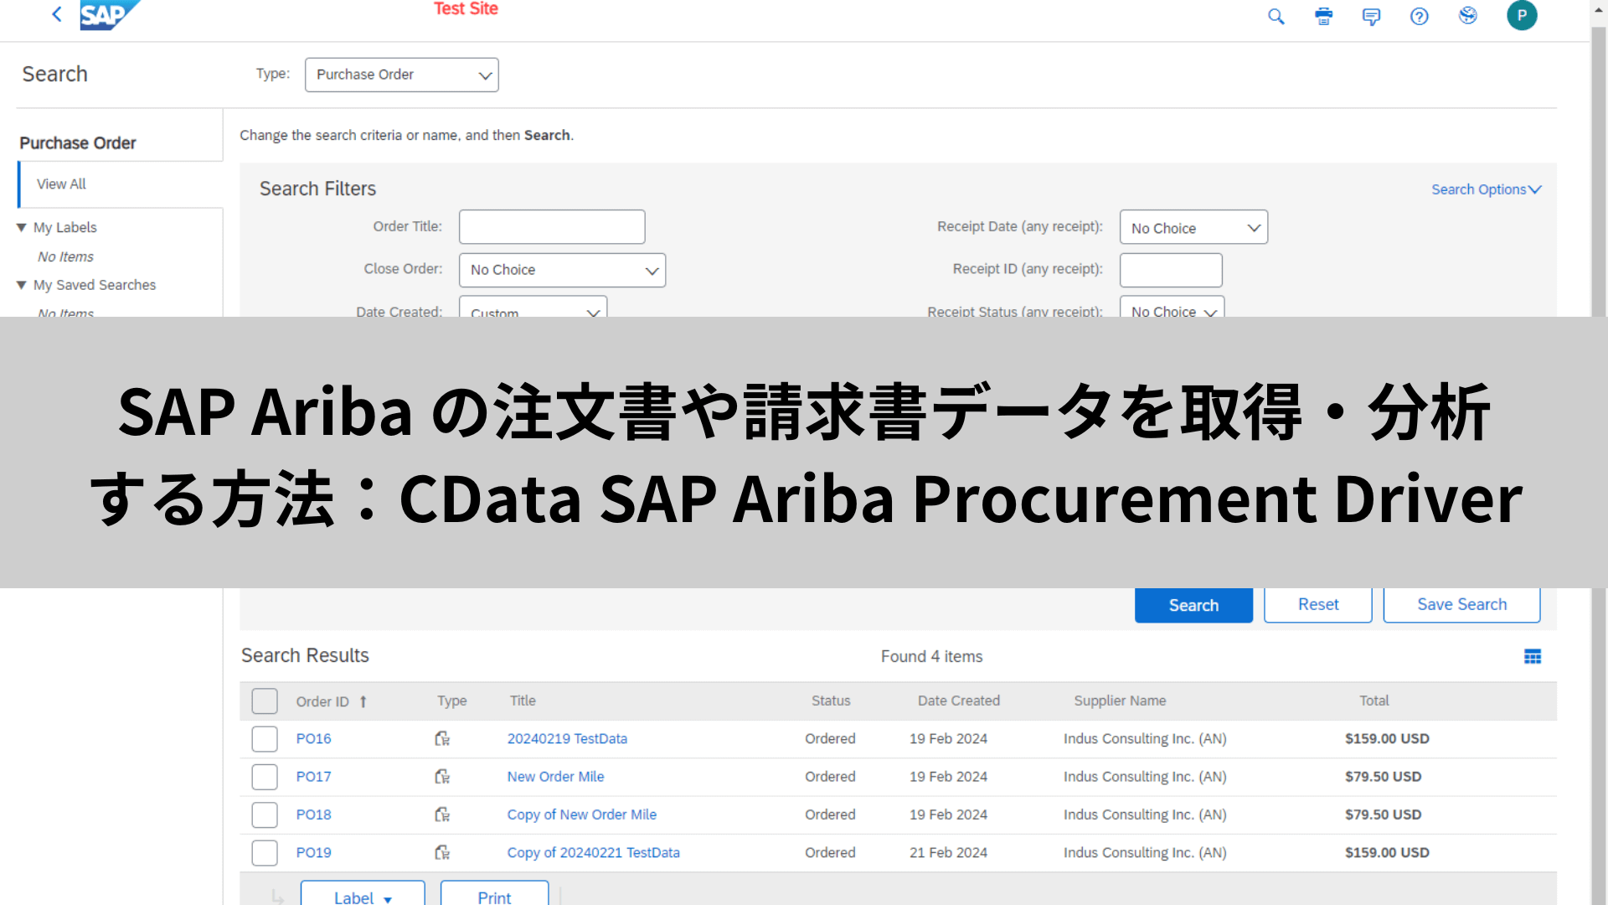Click the Found 4 items text
The width and height of the screenshot is (1608, 905).
(x=931, y=657)
